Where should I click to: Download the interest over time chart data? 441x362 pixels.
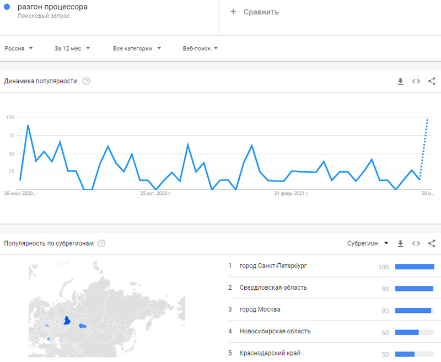(401, 82)
